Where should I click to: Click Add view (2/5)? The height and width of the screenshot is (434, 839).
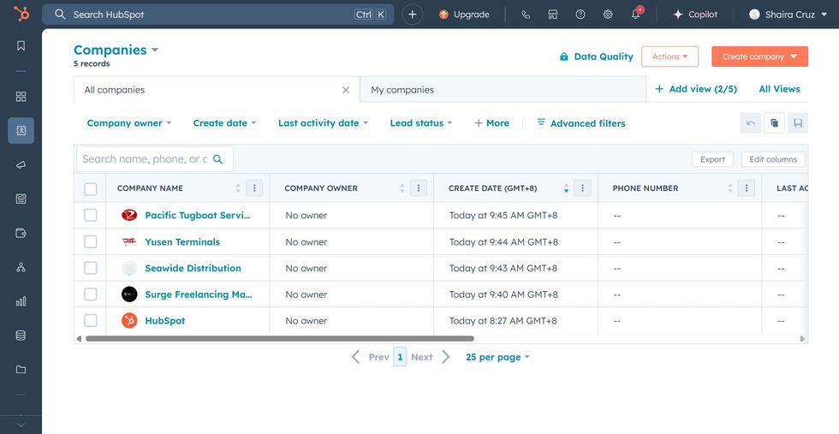pyautogui.click(x=695, y=89)
